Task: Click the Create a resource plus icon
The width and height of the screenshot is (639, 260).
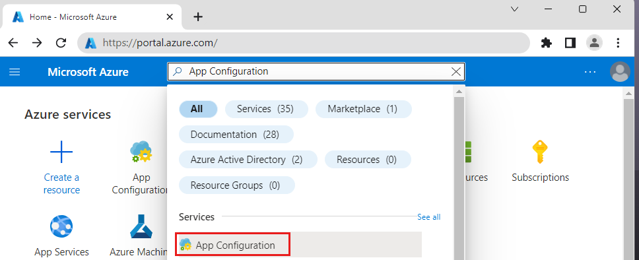Action: [x=61, y=152]
